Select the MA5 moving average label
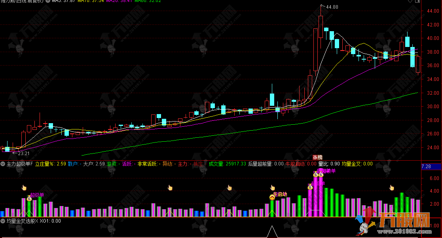The height and width of the screenshot is (238, 442). 63,1
